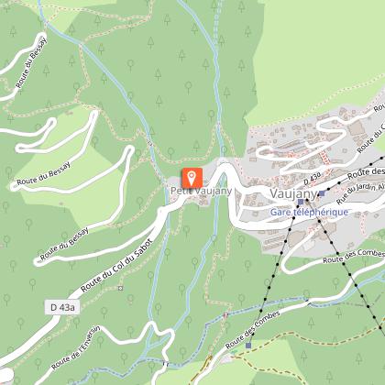Screen dimensions: 385x385
Task: Click the Route du Bessay label above the light green meadow
Action: coord(44,173)
